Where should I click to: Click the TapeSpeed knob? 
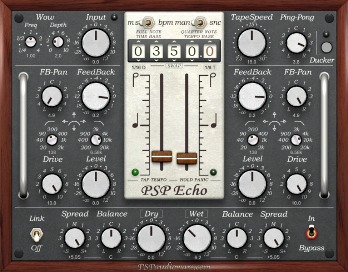(x=251, y=43)
